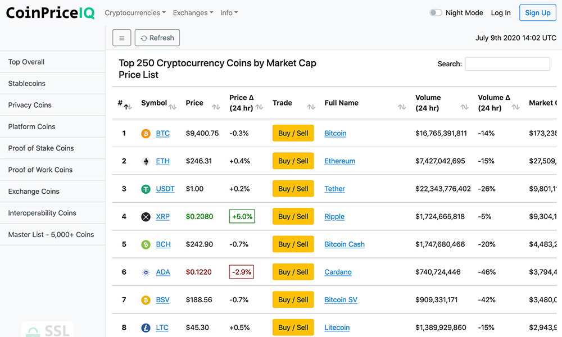Click the Tether USDT icon
562x337 pixels.
(146, 189)
